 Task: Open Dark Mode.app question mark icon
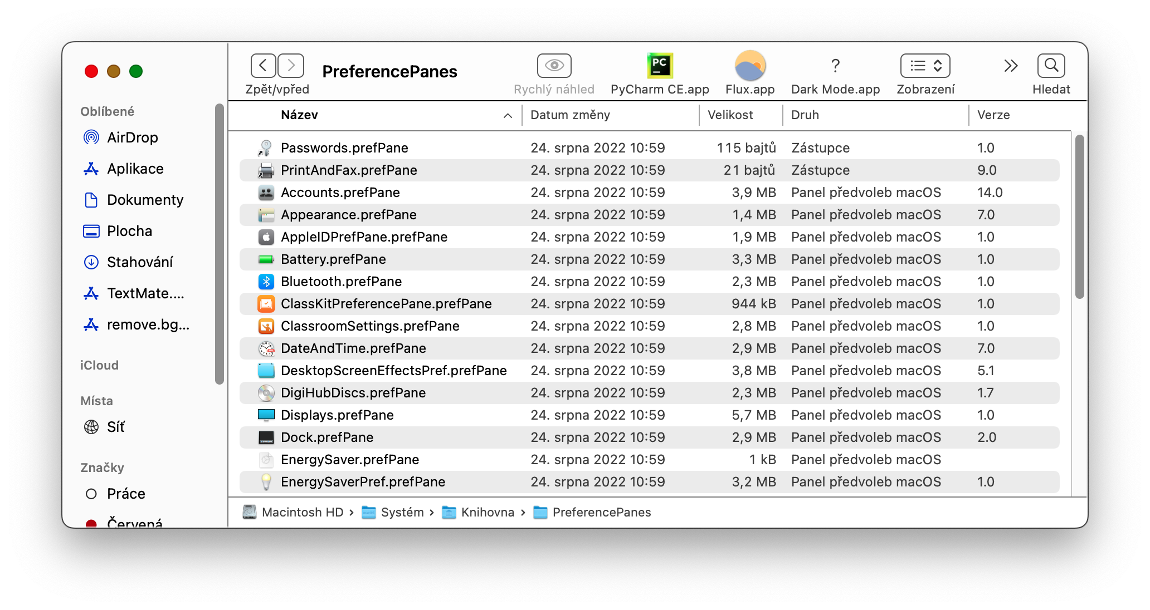pos(835,66)
